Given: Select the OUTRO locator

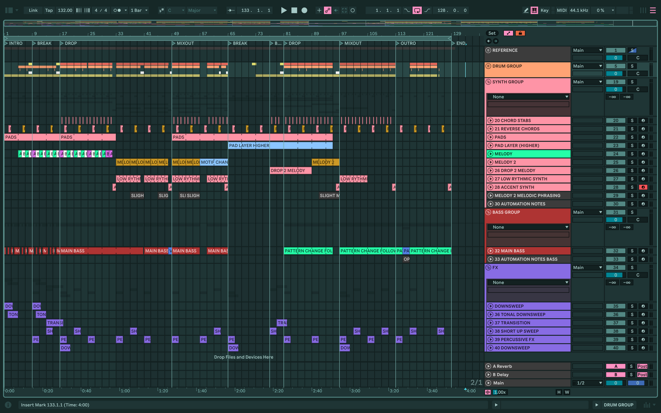Looking at the screenshot, I should coord(406,43).
